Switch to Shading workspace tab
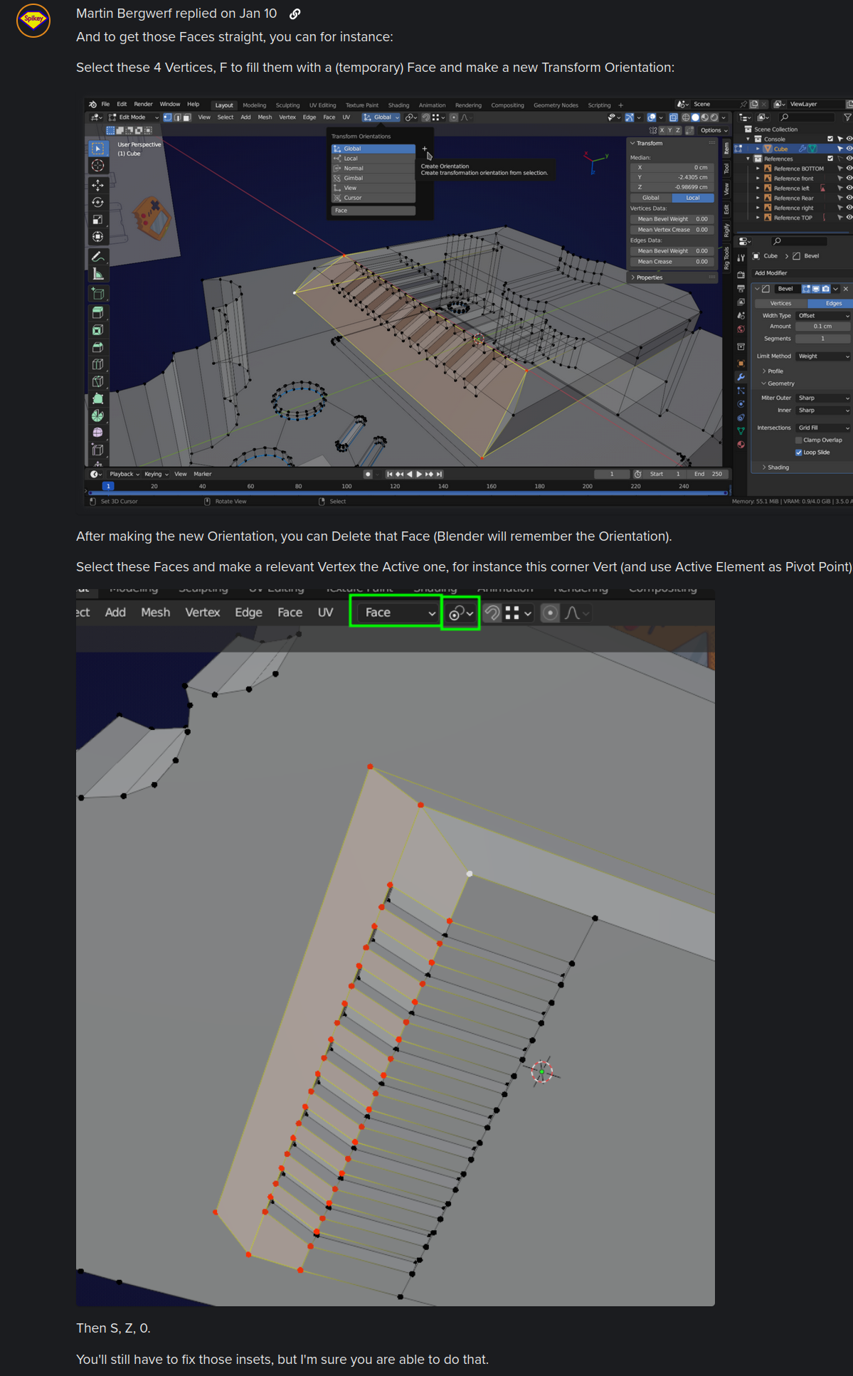Image resolution: width=853 pixels, height=1376 pixels. (398, 105)
